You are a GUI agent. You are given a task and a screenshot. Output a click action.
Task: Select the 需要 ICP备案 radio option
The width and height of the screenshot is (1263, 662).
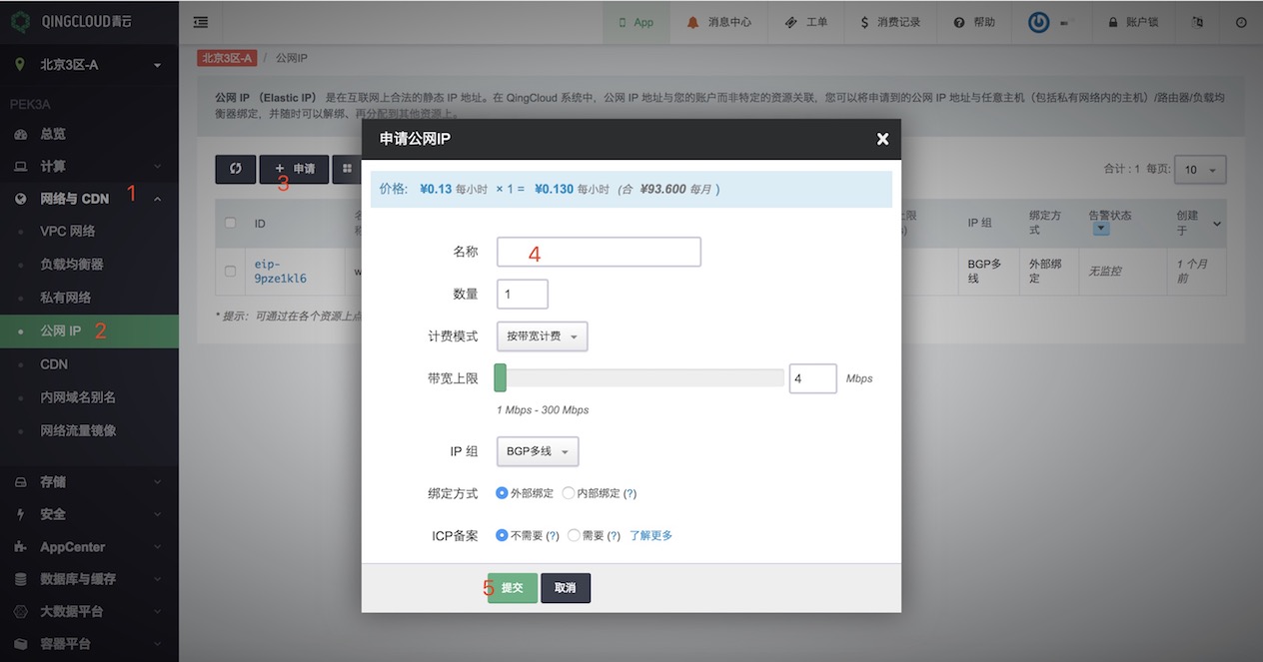(574, 535)
